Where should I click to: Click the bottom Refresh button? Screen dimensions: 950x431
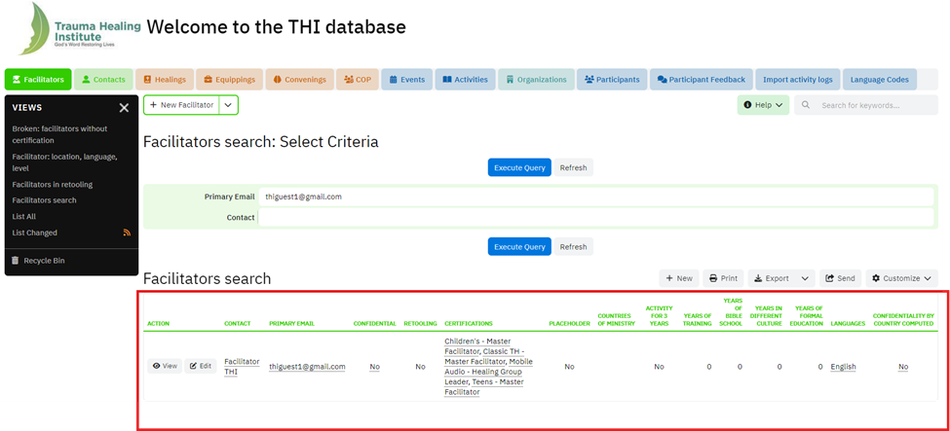tap(573, 247)
